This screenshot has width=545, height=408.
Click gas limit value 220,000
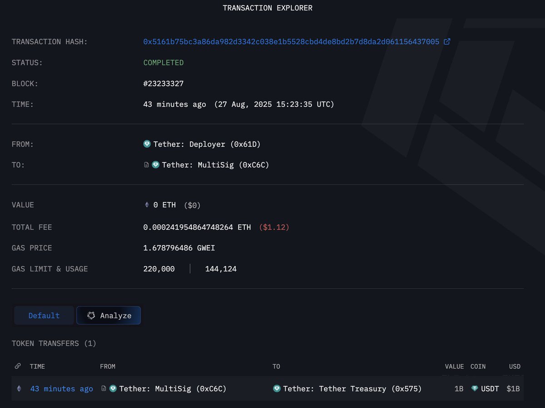[x=159, y=269]
